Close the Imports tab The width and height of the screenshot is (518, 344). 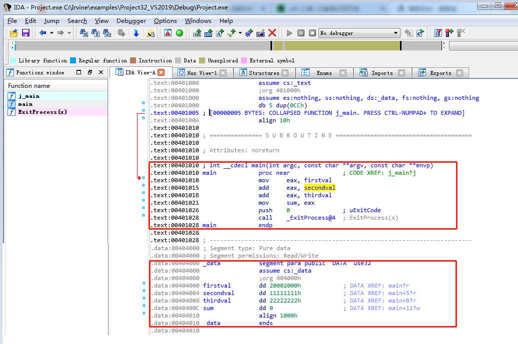(401, 73)
